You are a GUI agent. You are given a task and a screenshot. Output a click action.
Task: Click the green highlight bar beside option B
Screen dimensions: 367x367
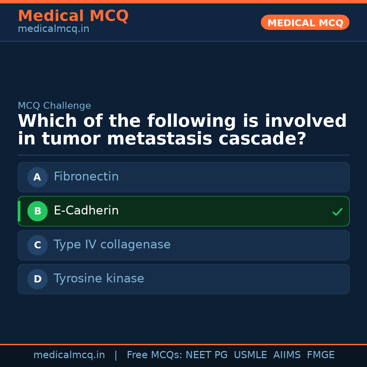click(19, 211)
